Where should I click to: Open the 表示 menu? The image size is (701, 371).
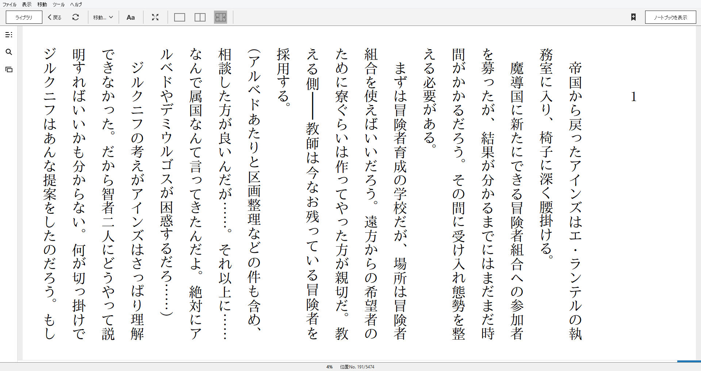pos(27,4)
